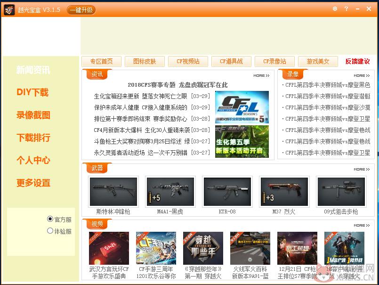
Task: Select 体验服 radio button
Action: (50, 231)
